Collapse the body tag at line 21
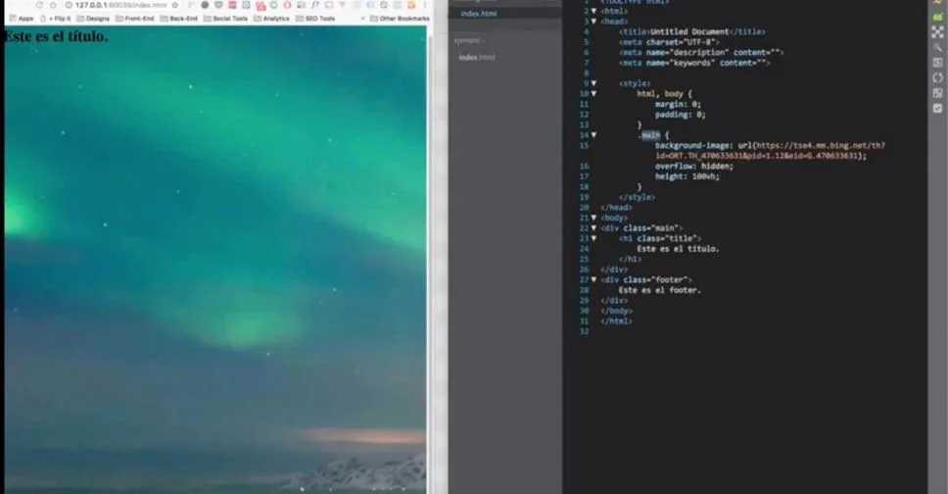The image size is (948, 494). (593, 218)
